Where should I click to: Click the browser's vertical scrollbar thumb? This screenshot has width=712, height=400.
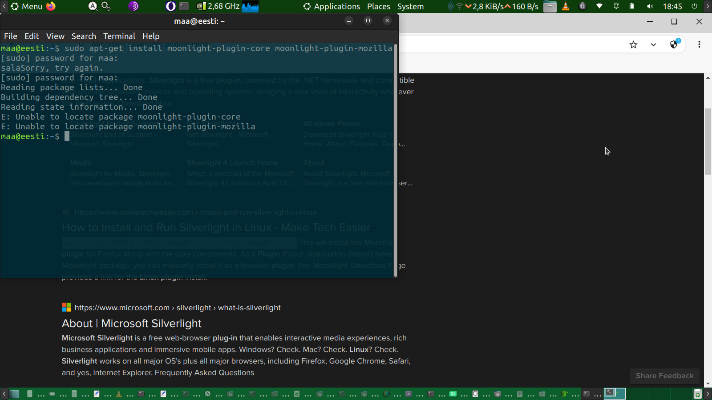708,141
